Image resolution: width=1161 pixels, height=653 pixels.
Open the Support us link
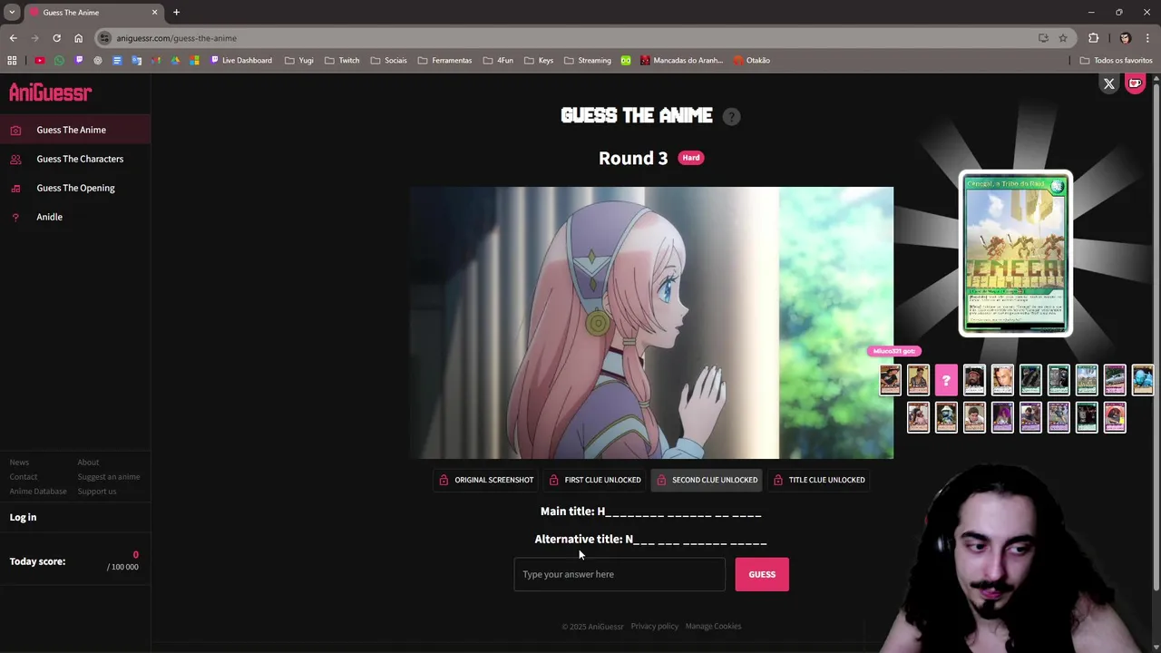(97, 492)
